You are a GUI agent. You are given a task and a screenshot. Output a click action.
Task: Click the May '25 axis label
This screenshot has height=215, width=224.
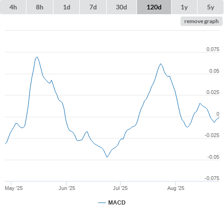pos(14,188)
